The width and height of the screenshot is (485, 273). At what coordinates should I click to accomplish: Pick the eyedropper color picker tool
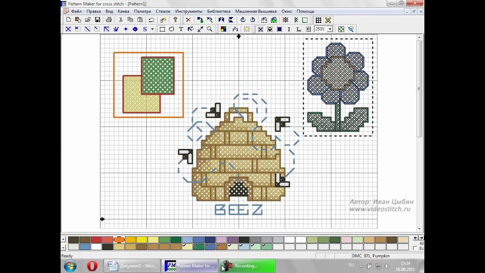click(200, 29)
